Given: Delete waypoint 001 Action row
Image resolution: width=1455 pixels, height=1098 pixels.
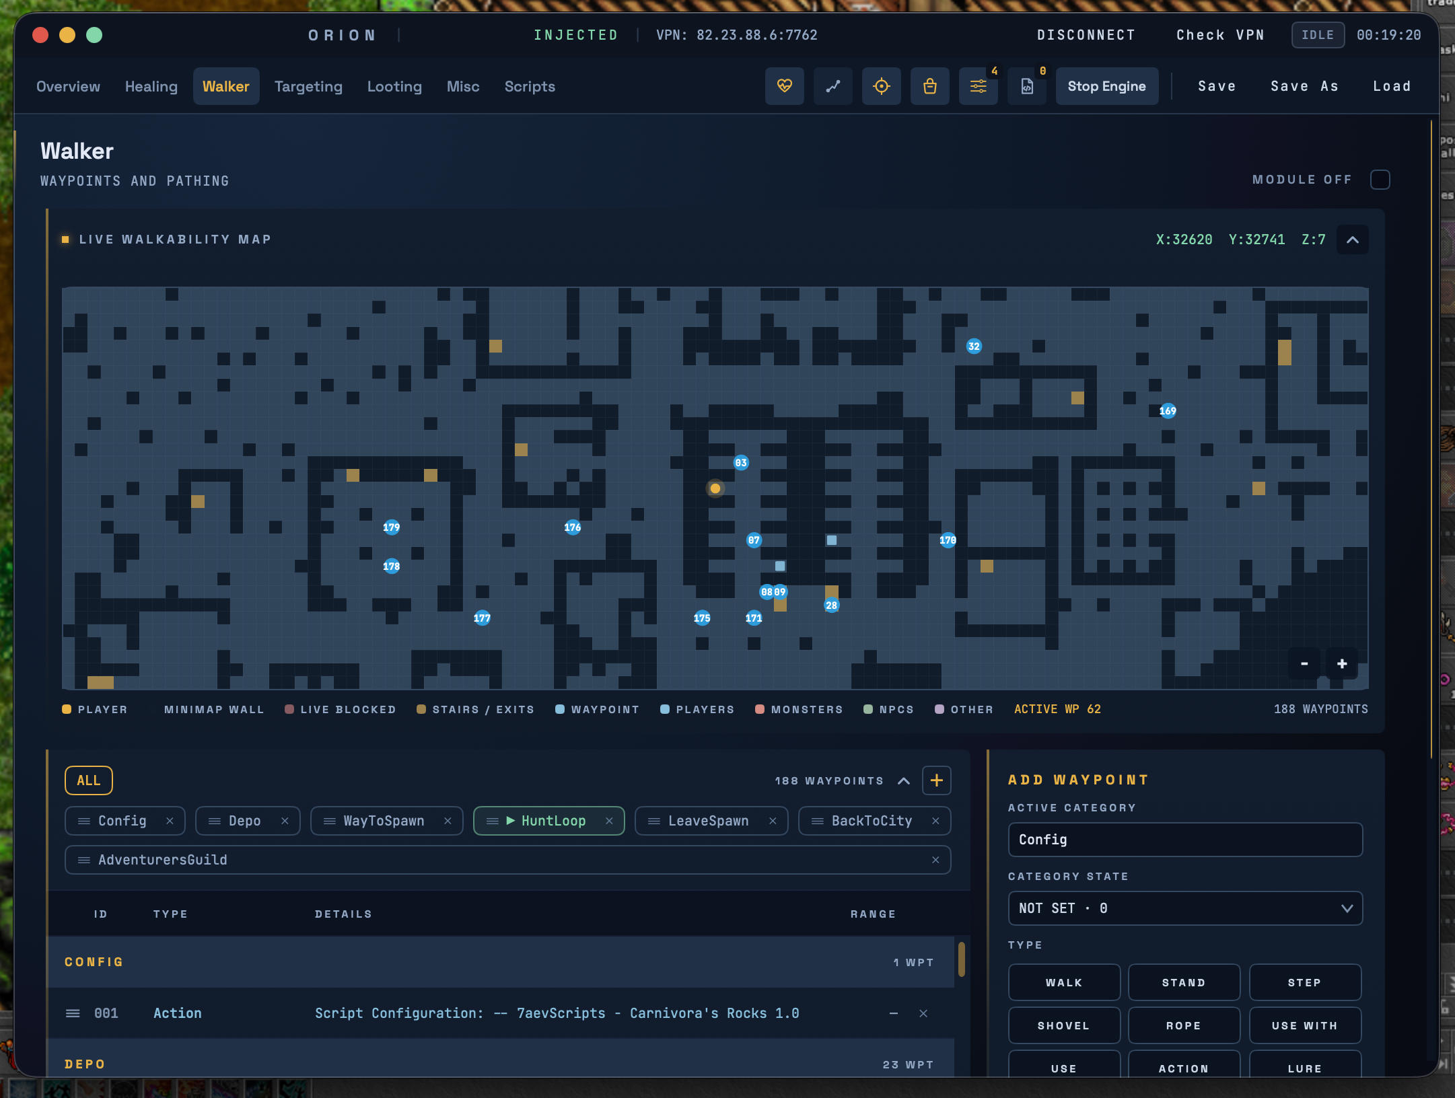Looking at the screenshot, I should [923, 1013].
